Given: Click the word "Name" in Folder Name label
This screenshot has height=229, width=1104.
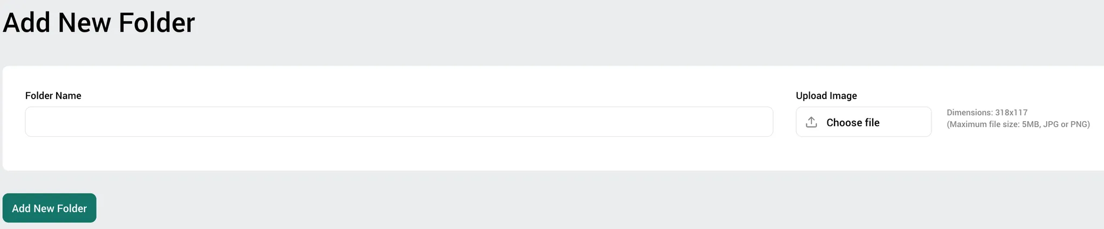Looking at the screenshot, I should pyautogui.click(x=68, y=95).
